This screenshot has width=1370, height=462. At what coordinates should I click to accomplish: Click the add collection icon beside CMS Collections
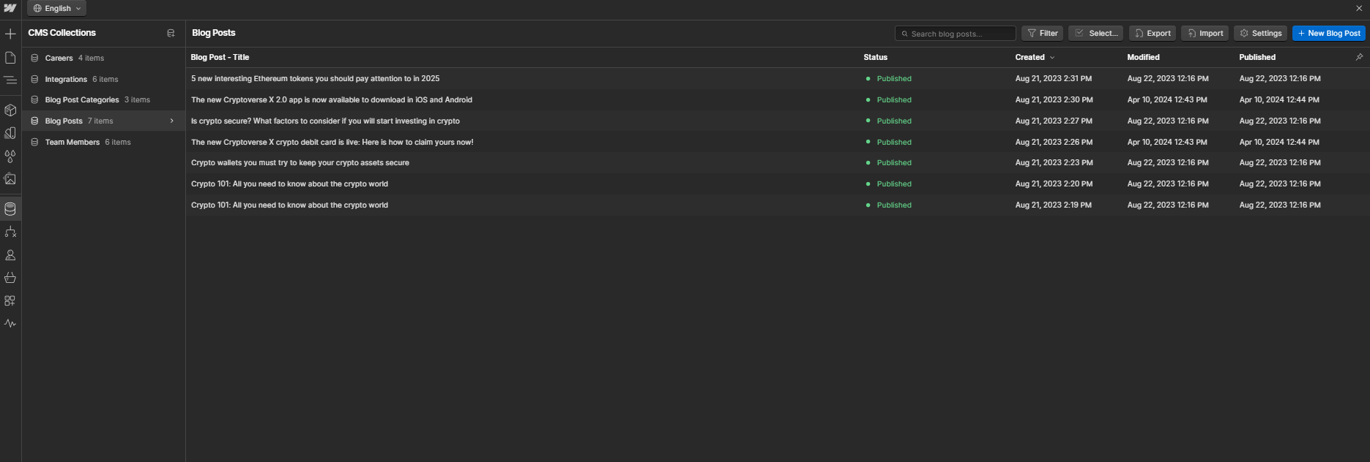click(171, 33)
